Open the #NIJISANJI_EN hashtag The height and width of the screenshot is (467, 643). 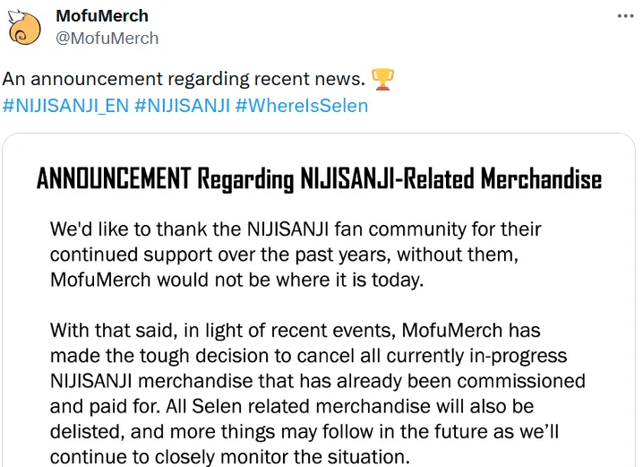65,106
